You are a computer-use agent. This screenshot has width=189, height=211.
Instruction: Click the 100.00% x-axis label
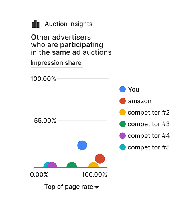[x=94, y=175]
